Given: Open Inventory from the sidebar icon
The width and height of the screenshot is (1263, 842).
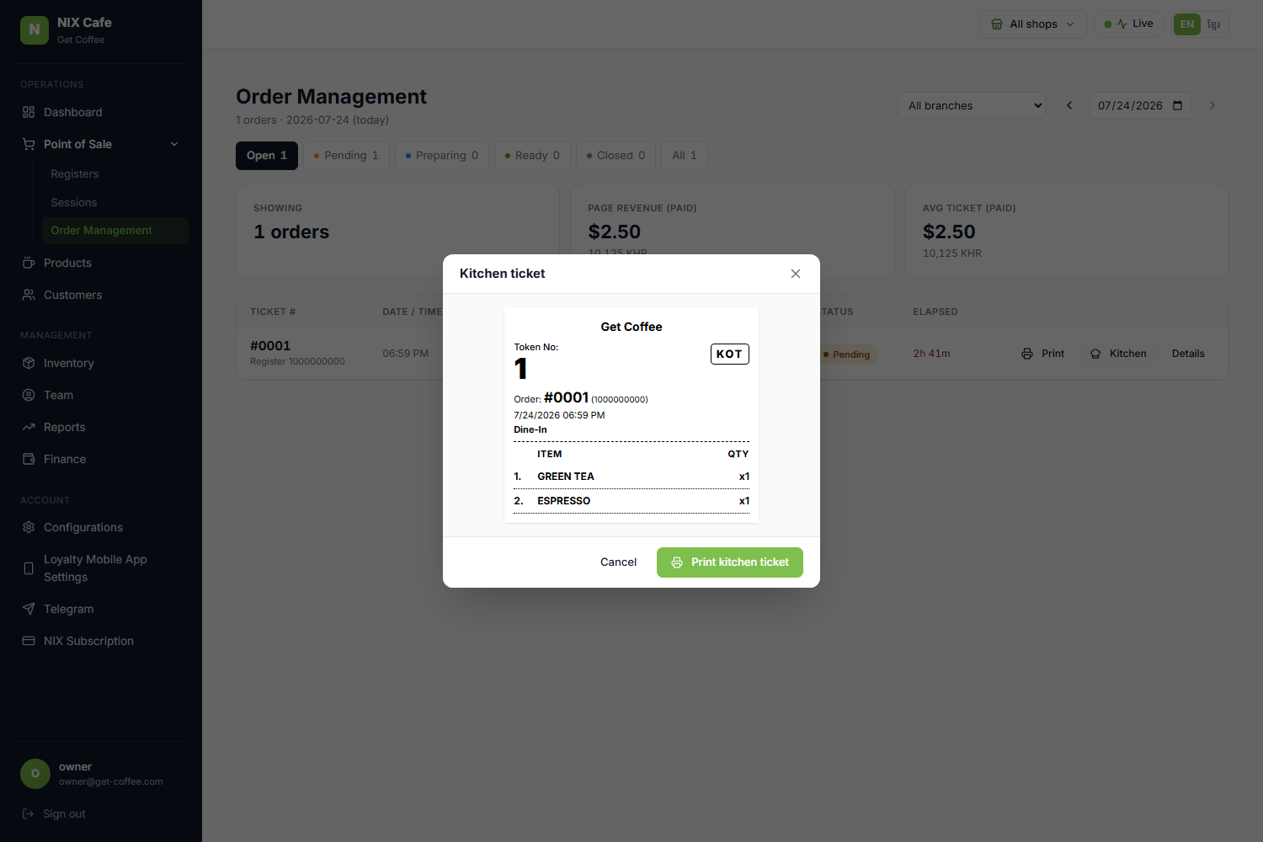Looking at the screenshot, I should (x=29, y=363).
